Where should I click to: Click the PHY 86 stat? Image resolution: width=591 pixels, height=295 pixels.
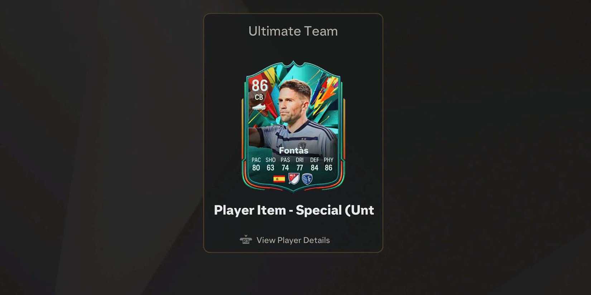pyautogui.click(x=328, y=164)
